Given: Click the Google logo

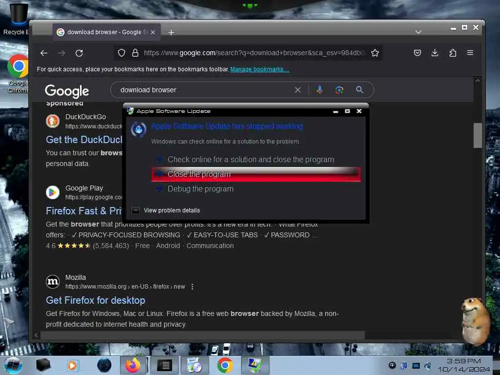Looking at the screenshot, I should click(66, 91).
